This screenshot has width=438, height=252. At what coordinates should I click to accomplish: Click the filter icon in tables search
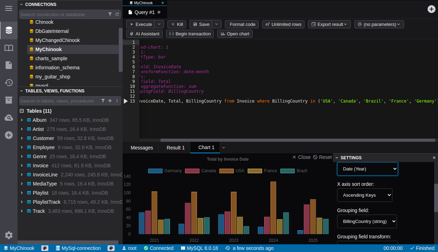click(103, 101)
